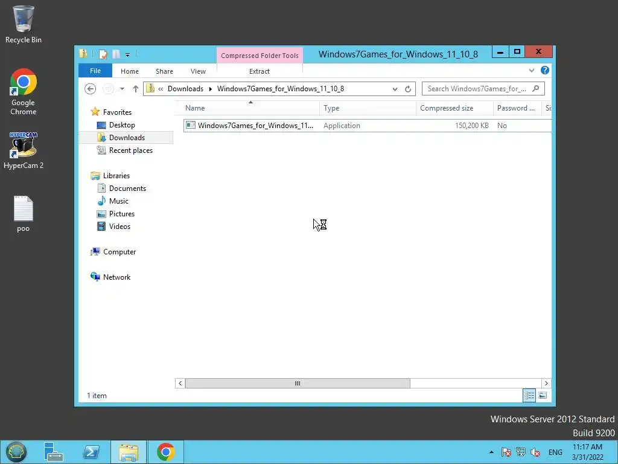The height and width of the screenshot is (464, 618).
Task: Click the horizontal scrollbar thumb
Action: (x=298, y=383)
